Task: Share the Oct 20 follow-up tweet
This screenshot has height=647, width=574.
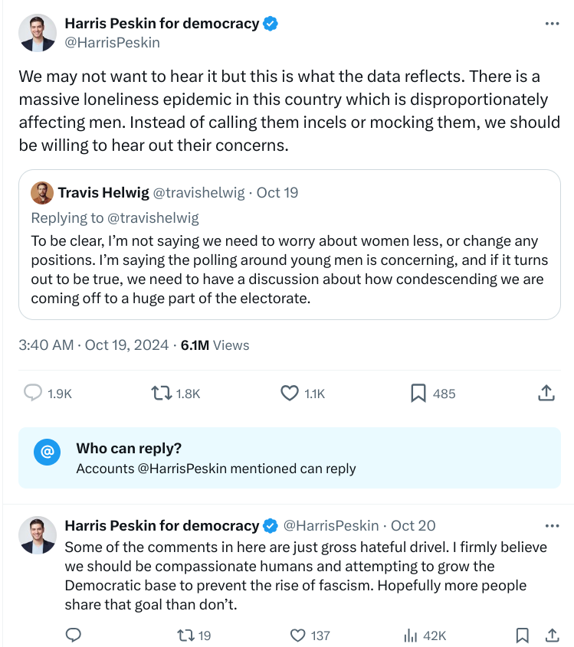Action: tap(551, 635)
